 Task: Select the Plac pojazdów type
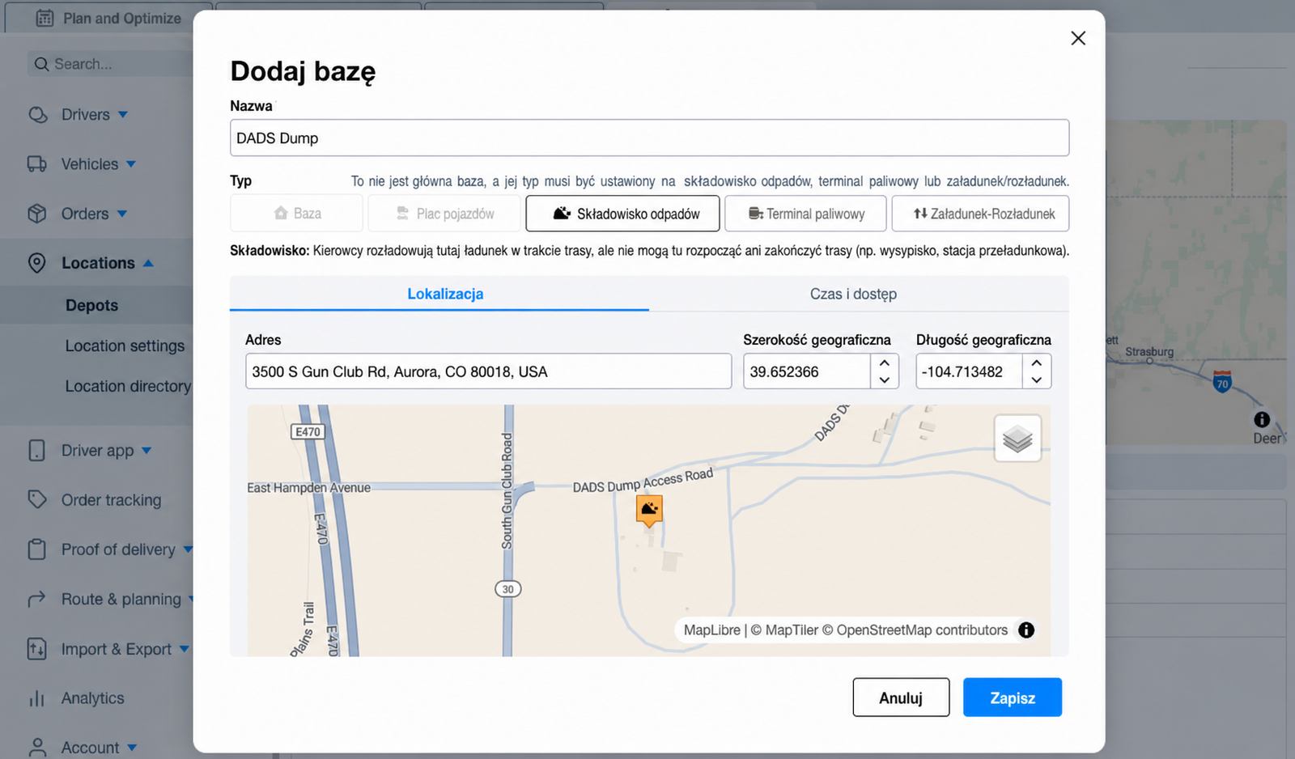[444, 214]
